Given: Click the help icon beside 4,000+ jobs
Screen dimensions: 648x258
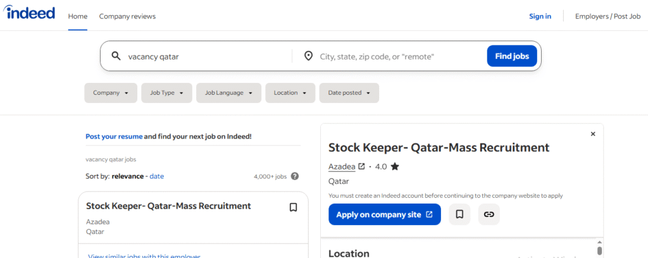Looking at the screenshot, I should coord(295,176).
